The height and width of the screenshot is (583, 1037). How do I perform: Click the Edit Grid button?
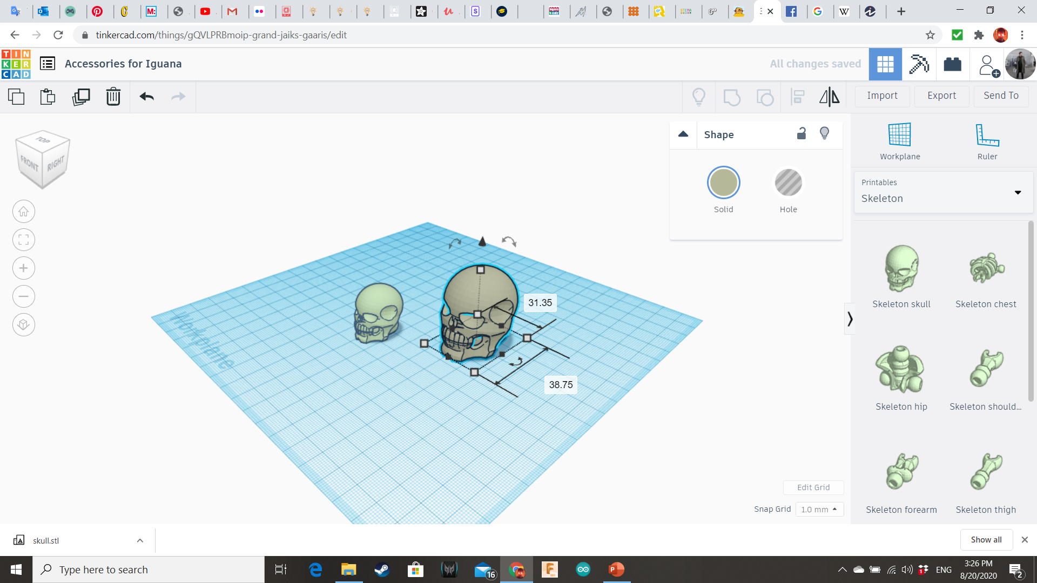[x=813, y=487]
